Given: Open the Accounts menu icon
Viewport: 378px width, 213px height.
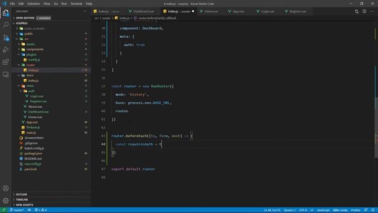Looking at the screenshot, I should tap(5, 188).
